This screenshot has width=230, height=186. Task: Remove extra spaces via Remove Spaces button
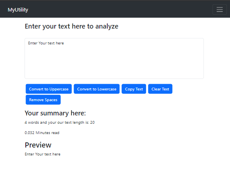(x=43, y=100)
